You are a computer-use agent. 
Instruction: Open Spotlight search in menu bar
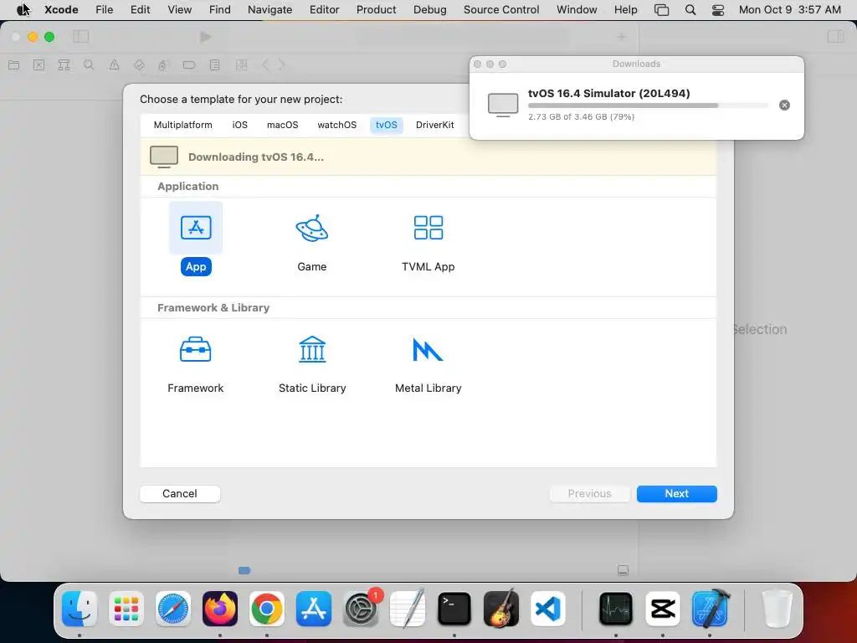pyautogui.click(x=690, y=9)
